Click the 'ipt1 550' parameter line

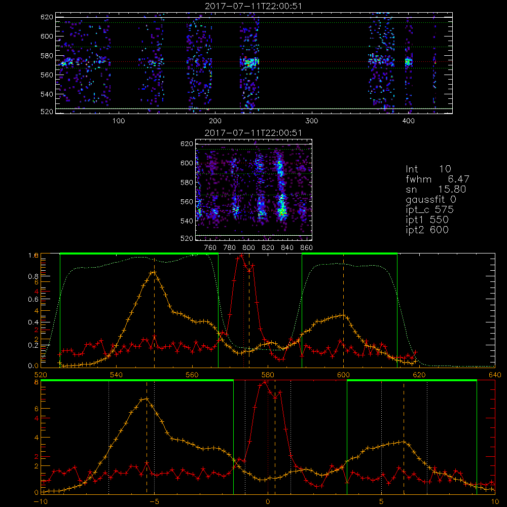coord(427,220)
